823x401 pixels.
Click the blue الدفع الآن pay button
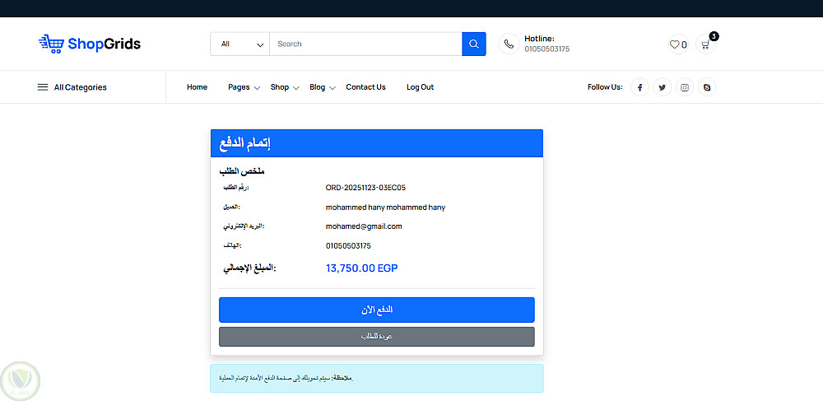coord(377,310)
